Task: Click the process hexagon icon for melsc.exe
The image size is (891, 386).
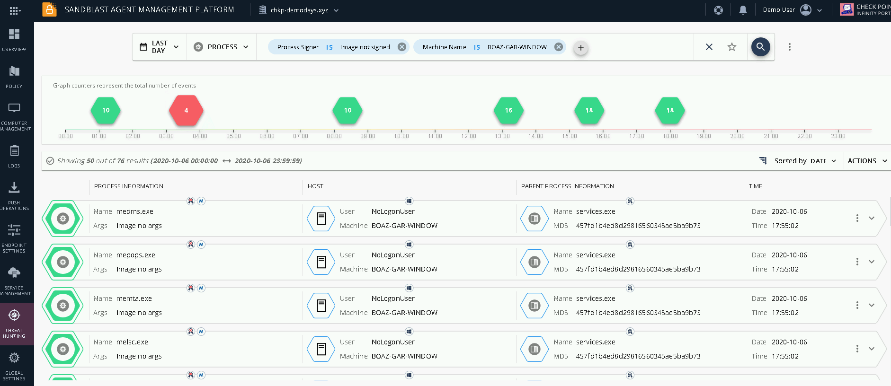Action: (63, 349)
